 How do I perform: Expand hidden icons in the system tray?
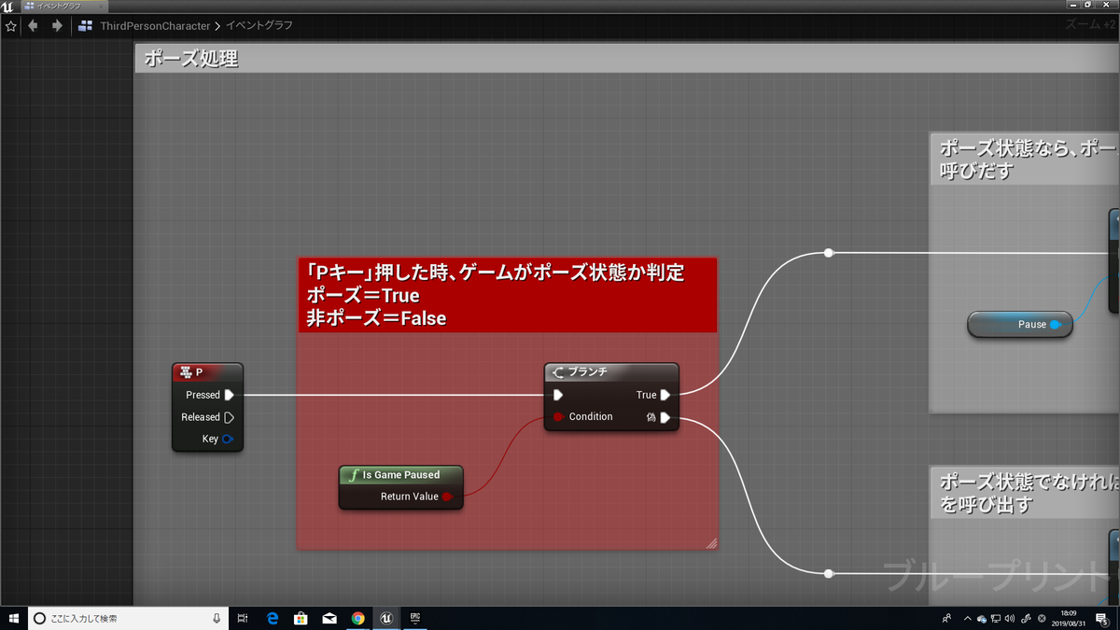click(x=968, y=618)
